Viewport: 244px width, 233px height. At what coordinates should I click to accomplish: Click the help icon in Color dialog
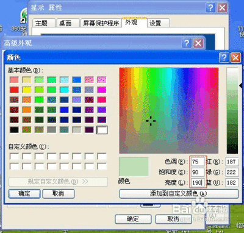[x=224, y=58]
